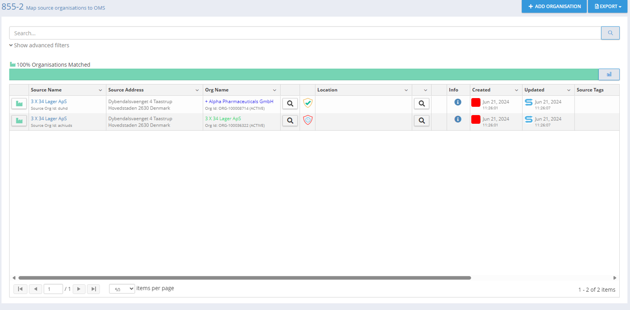
Task: Open the Source Name column dropdown
Action: tap(100, 90)
